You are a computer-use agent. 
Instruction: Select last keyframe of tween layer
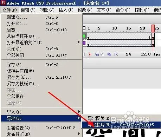[153, 45]
